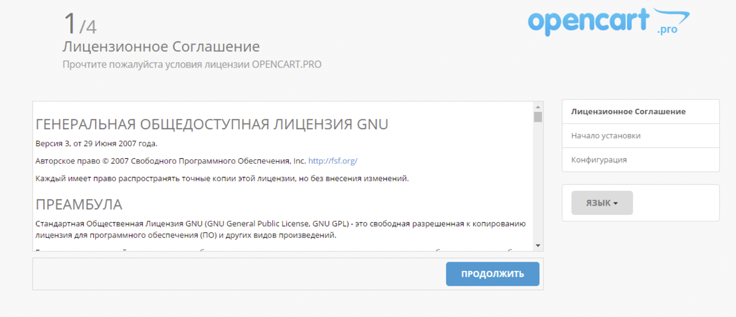Select Начало установки sidebar step
The width and height of the screenshot is (736, 317).
tap(641, 136)
